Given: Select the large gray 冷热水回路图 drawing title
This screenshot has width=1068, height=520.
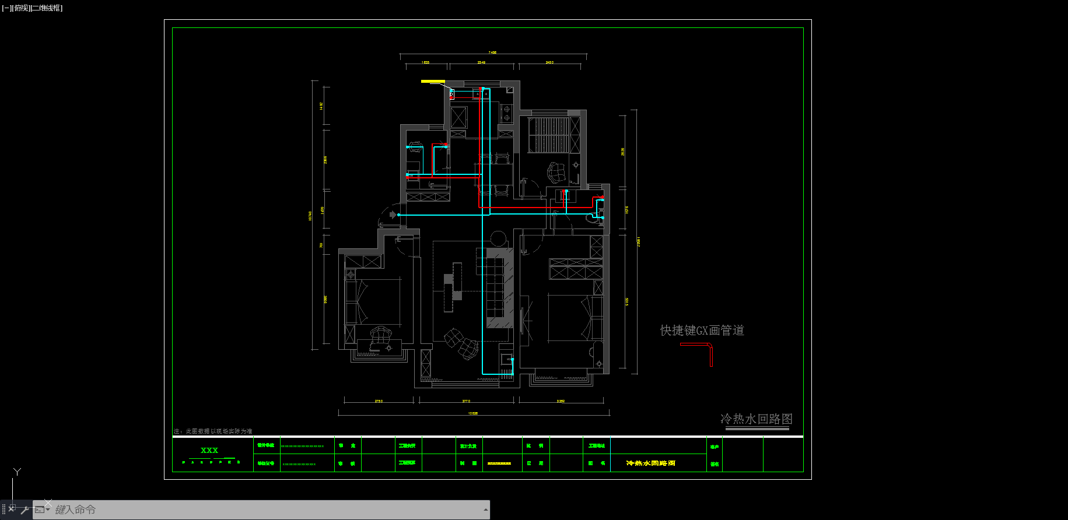Looking at the screenshot, I should click(x=756, y=419).
